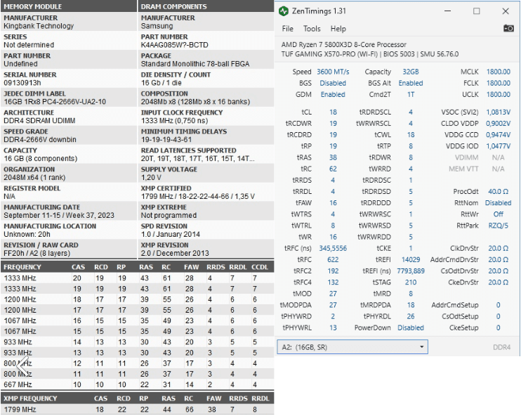Click the GDM Enabled value
This screenshot has height=416, width=521.
pos(333,94)
